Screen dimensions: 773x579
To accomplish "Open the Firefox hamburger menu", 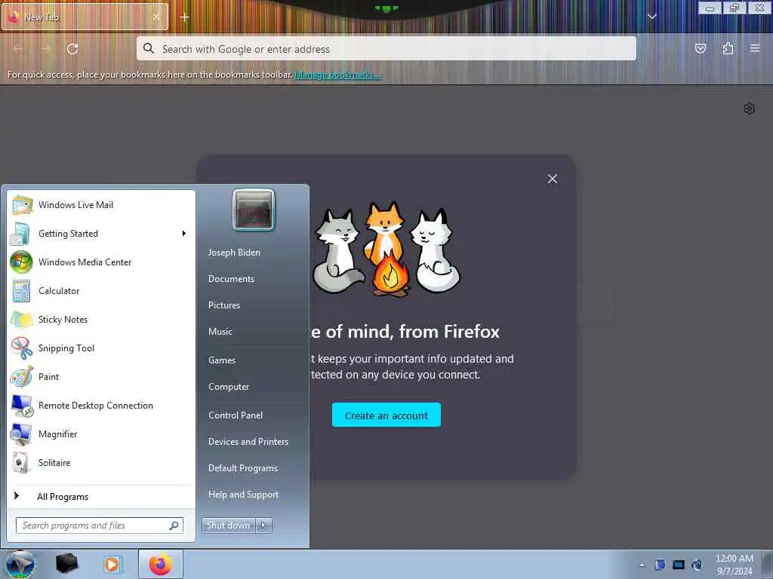I will (x=755, y=48).
